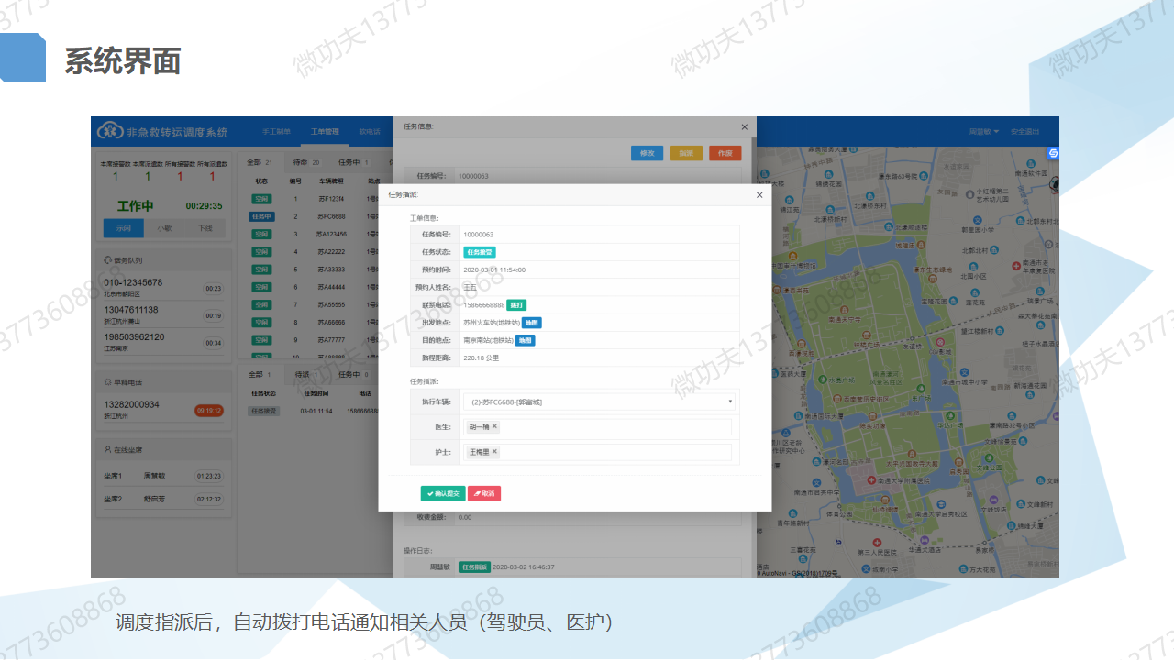Open 地图 map view for 苏州火车站 departure point
This screenshot has width=1174, height=660.
coord(533,323)
